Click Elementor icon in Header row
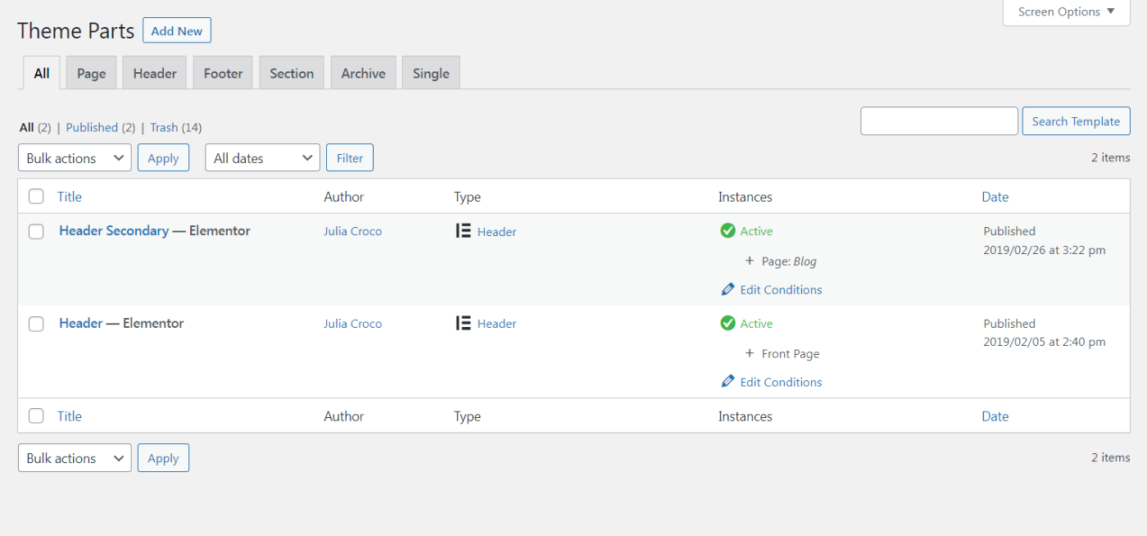1147x536 pixels. 463,323
